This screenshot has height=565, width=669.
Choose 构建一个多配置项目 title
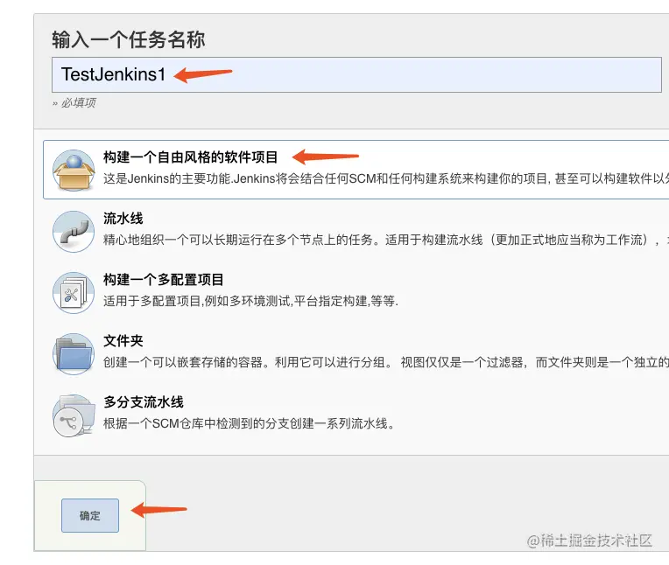tap(164, 280)
